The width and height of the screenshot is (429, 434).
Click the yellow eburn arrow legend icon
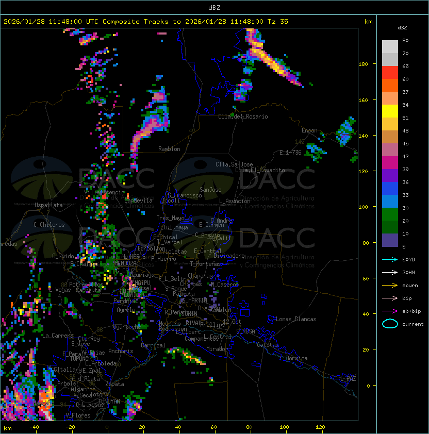pos(390,286)
